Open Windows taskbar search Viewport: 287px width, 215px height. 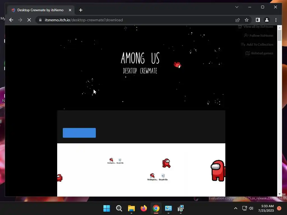pyautogui.click(x=119, y=208)
